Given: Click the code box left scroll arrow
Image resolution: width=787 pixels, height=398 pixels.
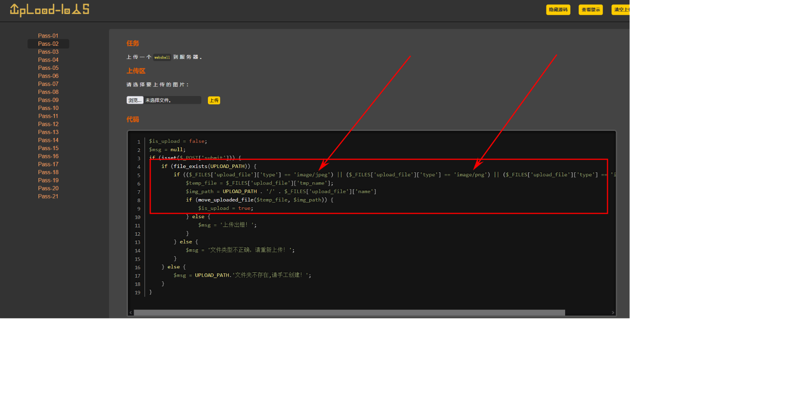Looking at the screenshot, I should 131,312.
